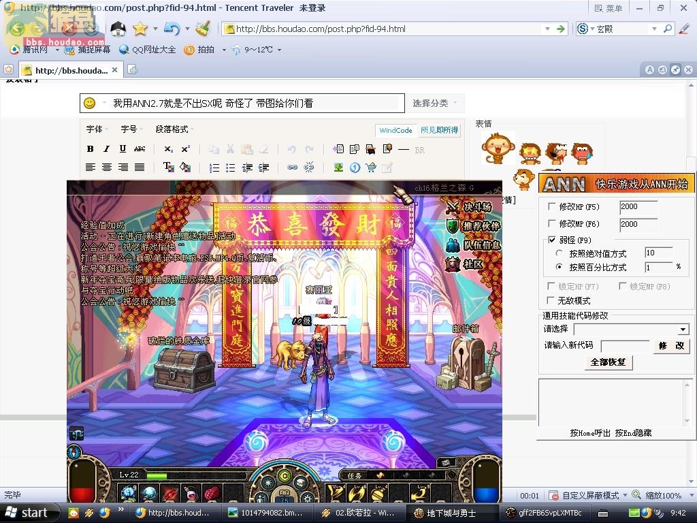Open the 字号 font size dropdown
Viewport: 697px width, 523px height.
tap(131, 129)
